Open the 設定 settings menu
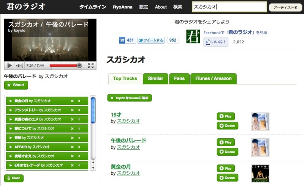This screenshot has height=186, width=304. click(x=144, y=7)
